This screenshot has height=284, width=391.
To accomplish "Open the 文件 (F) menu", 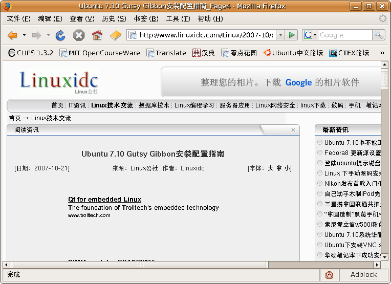I will point(19,19).
